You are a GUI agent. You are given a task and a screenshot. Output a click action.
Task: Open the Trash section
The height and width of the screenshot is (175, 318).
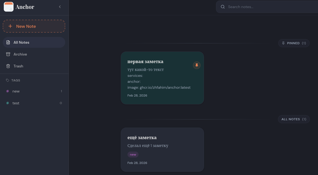18,66
